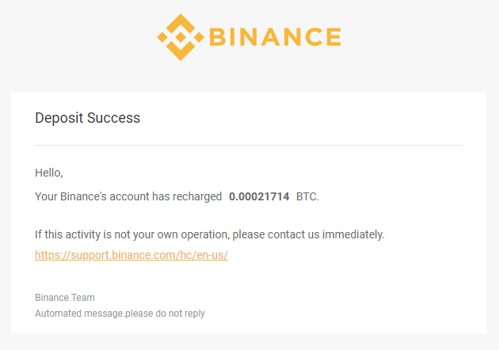Click the "BTC" currency label

(307, 196)
